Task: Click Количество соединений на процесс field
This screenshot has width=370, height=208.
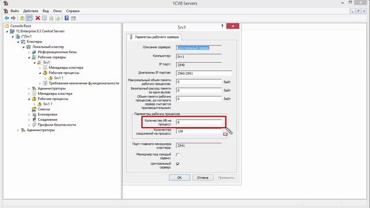Action: (x=199, y=131)
